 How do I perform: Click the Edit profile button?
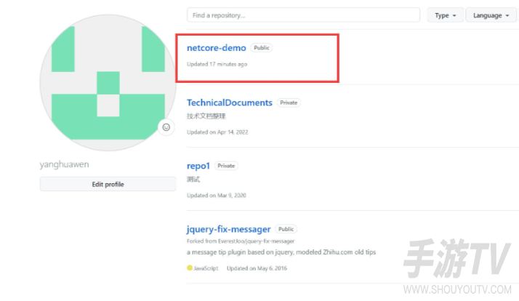pos(108,184)
